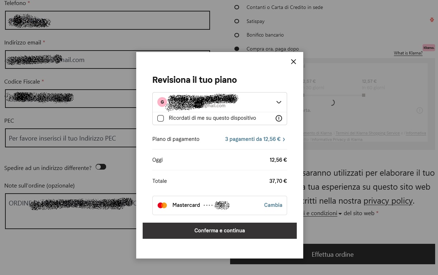
Task: Open 3 pagamenti da 12,56 € plan options
Action: pos(255,139)
